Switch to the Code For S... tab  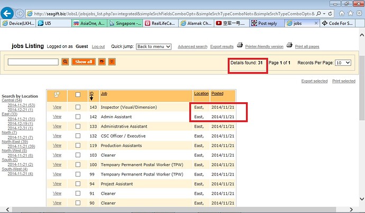click(x=338, y=23)
